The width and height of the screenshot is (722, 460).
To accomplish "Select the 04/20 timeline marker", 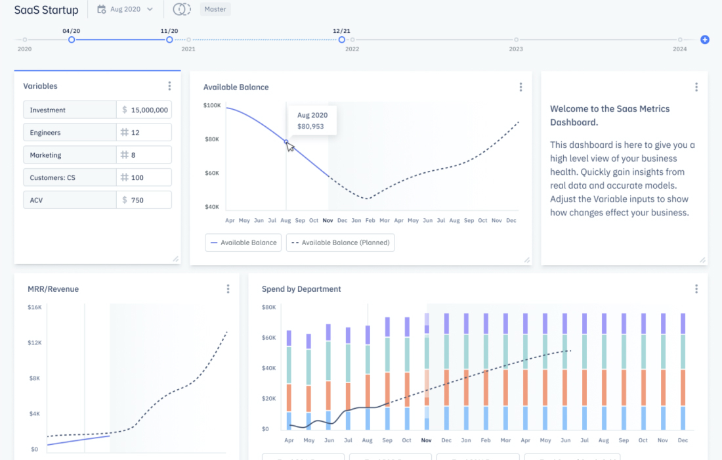I will [72, 39].
